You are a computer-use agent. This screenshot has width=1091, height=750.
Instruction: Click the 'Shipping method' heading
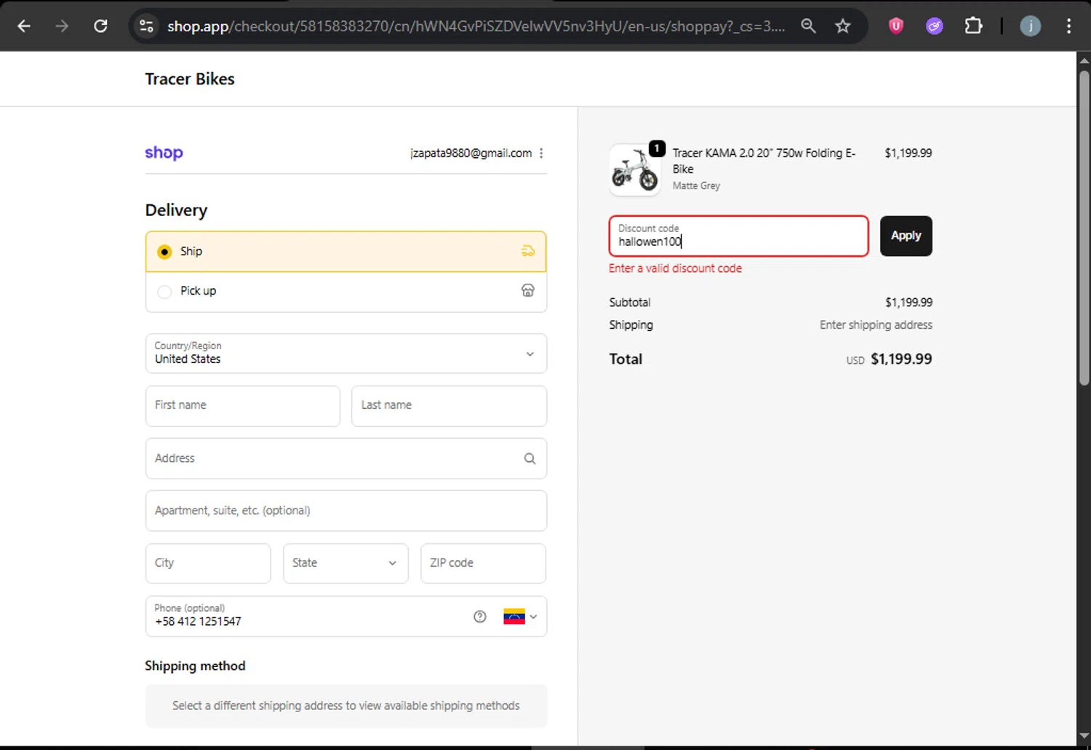click(x=195, y=666)
